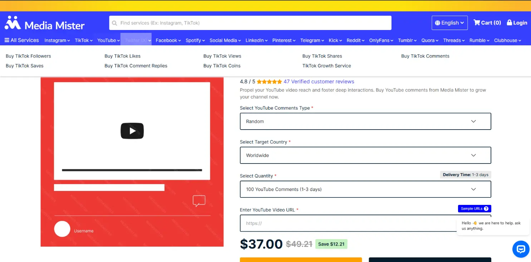Click the globe icon beside English
The width and height of the screenshot is (531, 262).
(437, 22)
